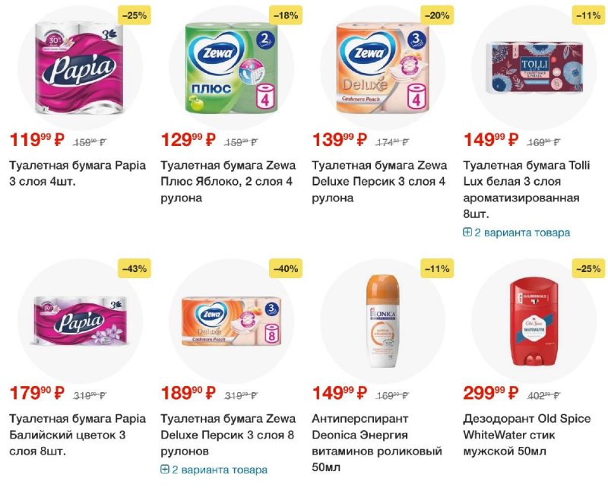Click the plus icon beside Zewa 8 рулонов variants

165,470
